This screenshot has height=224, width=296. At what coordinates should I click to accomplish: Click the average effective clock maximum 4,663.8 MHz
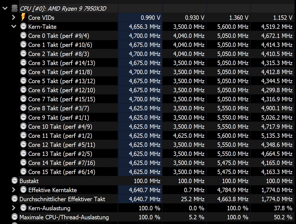click(x=233, y=199)
